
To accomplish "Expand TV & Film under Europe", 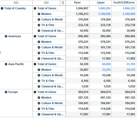I will coord(39,109).
